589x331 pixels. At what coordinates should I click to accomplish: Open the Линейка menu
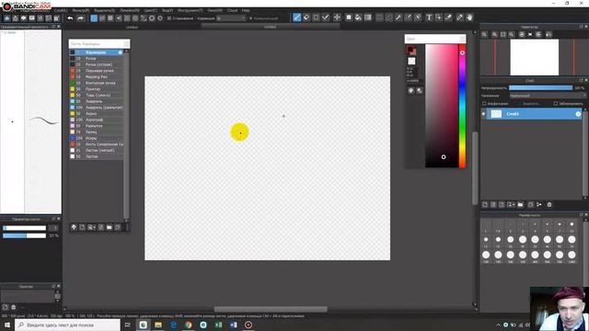(x=130, y=10)
